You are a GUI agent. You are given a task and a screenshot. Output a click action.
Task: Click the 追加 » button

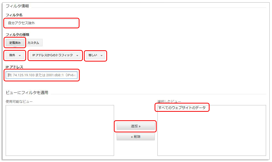click(135, 126)
